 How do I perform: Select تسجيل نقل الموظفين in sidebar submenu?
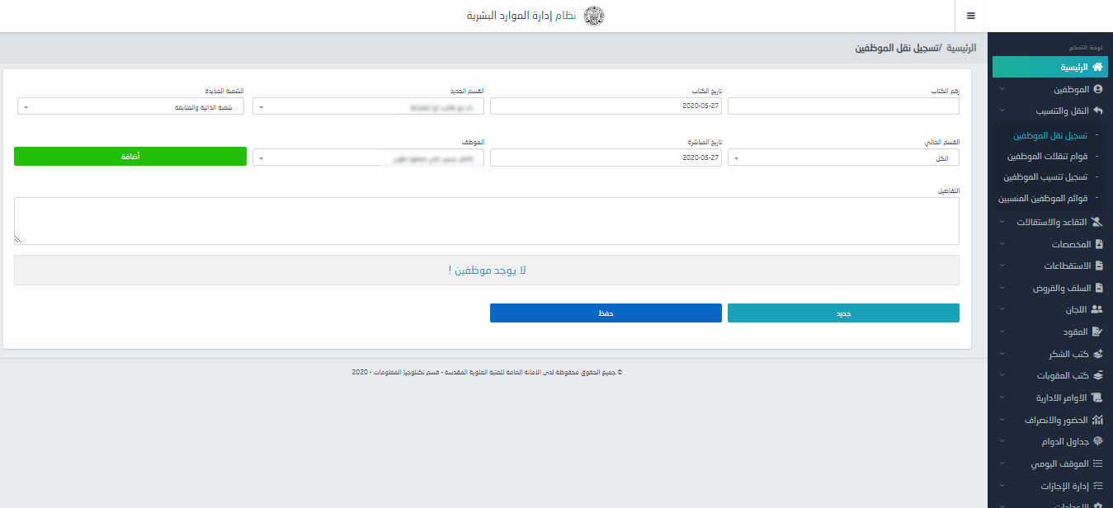(1050, 135)
